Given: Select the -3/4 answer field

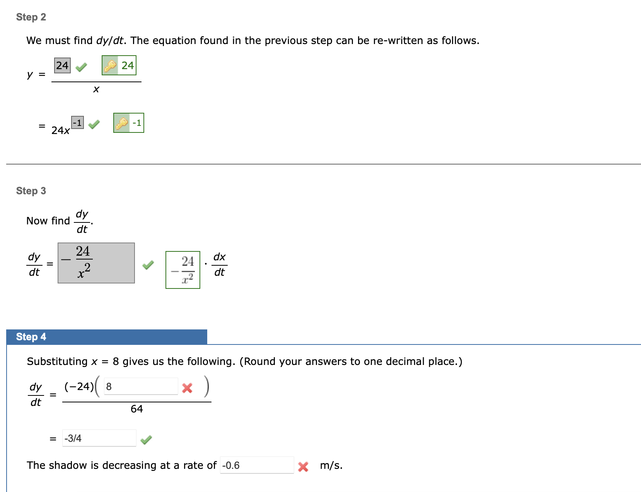Looking at the screenshot, I should [x=99, y=438].
